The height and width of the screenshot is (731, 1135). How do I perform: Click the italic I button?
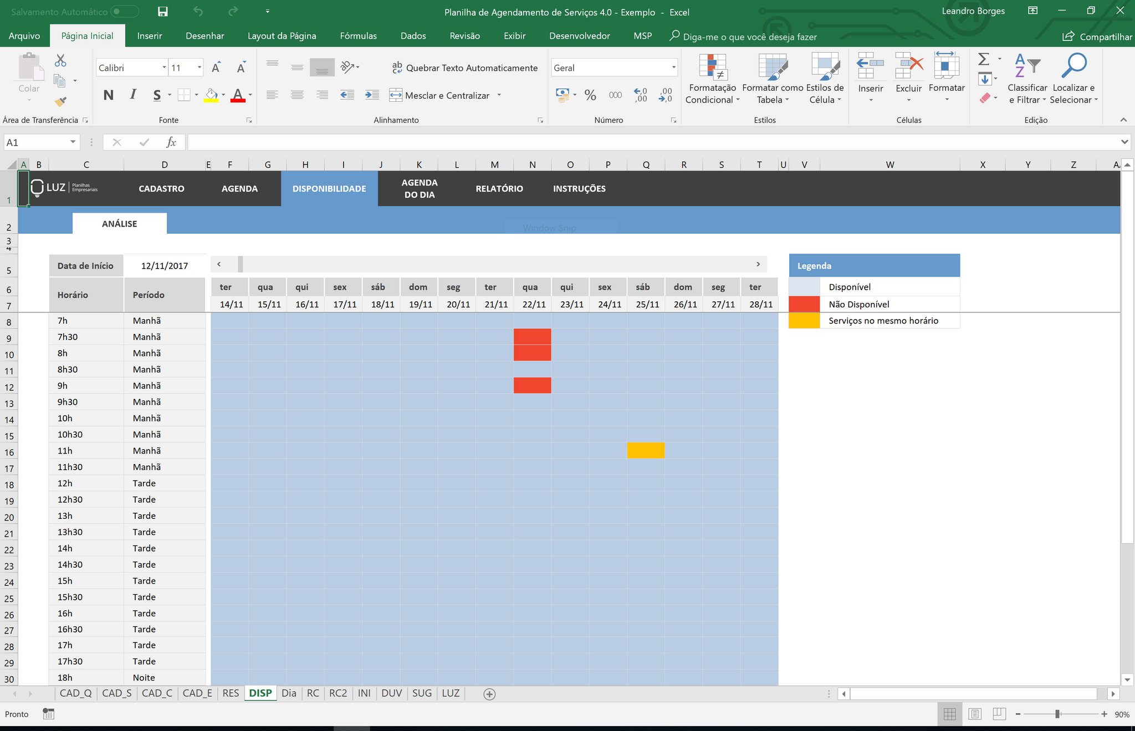133,95
